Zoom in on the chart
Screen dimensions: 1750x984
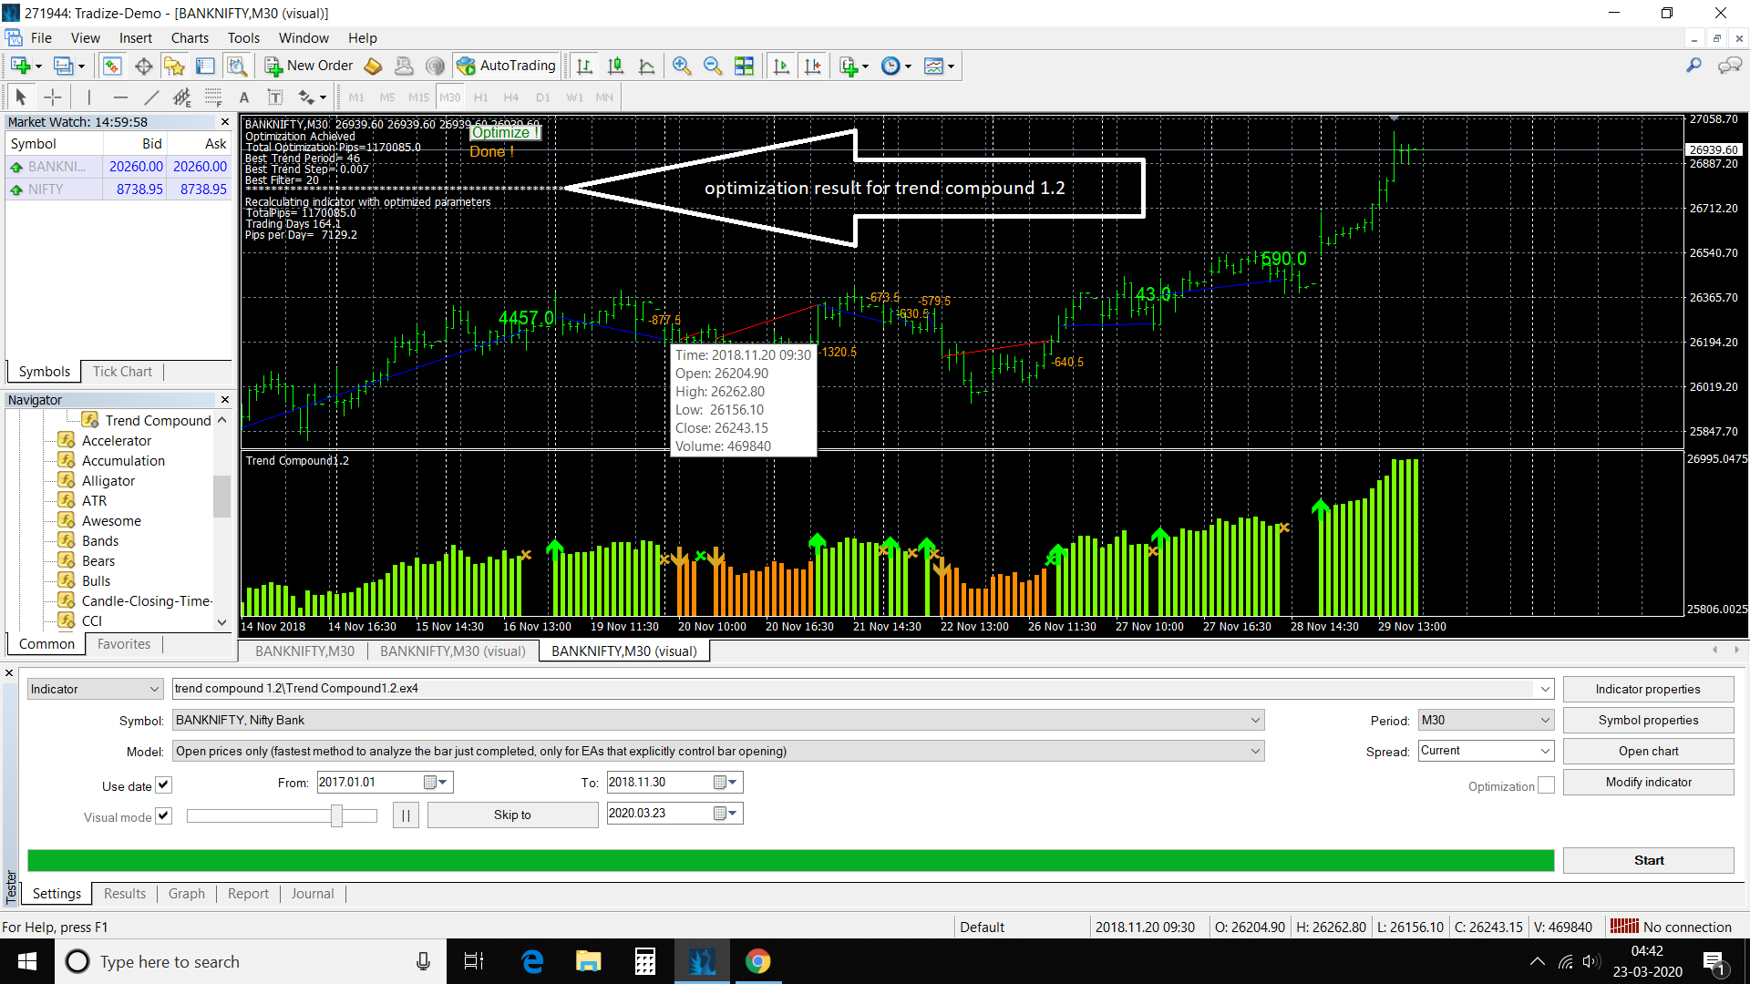[x=681, y=66]
